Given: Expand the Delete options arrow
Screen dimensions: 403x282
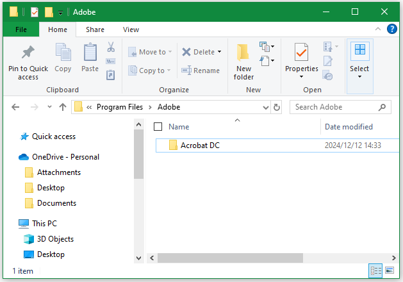Looking at the screenshot, I should tap(220, 52).
